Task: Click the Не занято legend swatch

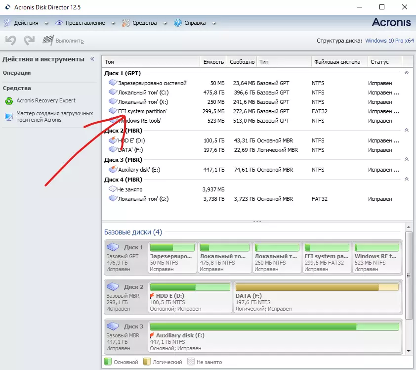Action: tap(191, 362)
